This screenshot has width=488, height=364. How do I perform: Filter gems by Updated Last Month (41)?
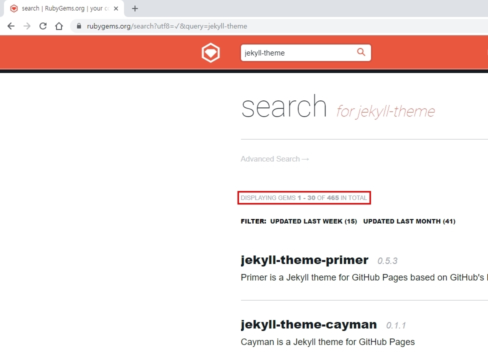point(409,221)
